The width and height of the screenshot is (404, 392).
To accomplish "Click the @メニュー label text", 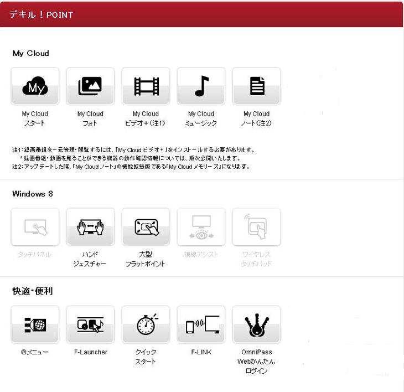I will point(34,352).
